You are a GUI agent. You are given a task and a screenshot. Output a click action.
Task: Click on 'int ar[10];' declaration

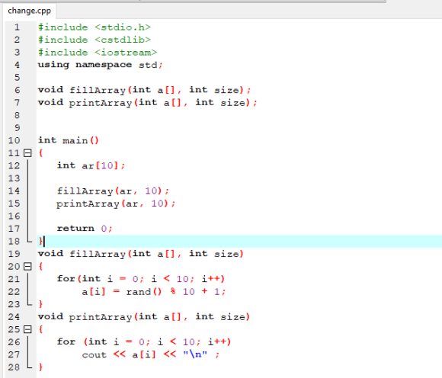91,165
